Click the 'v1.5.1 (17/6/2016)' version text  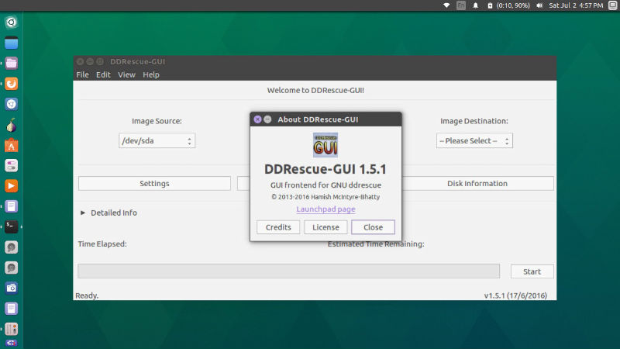515,295
